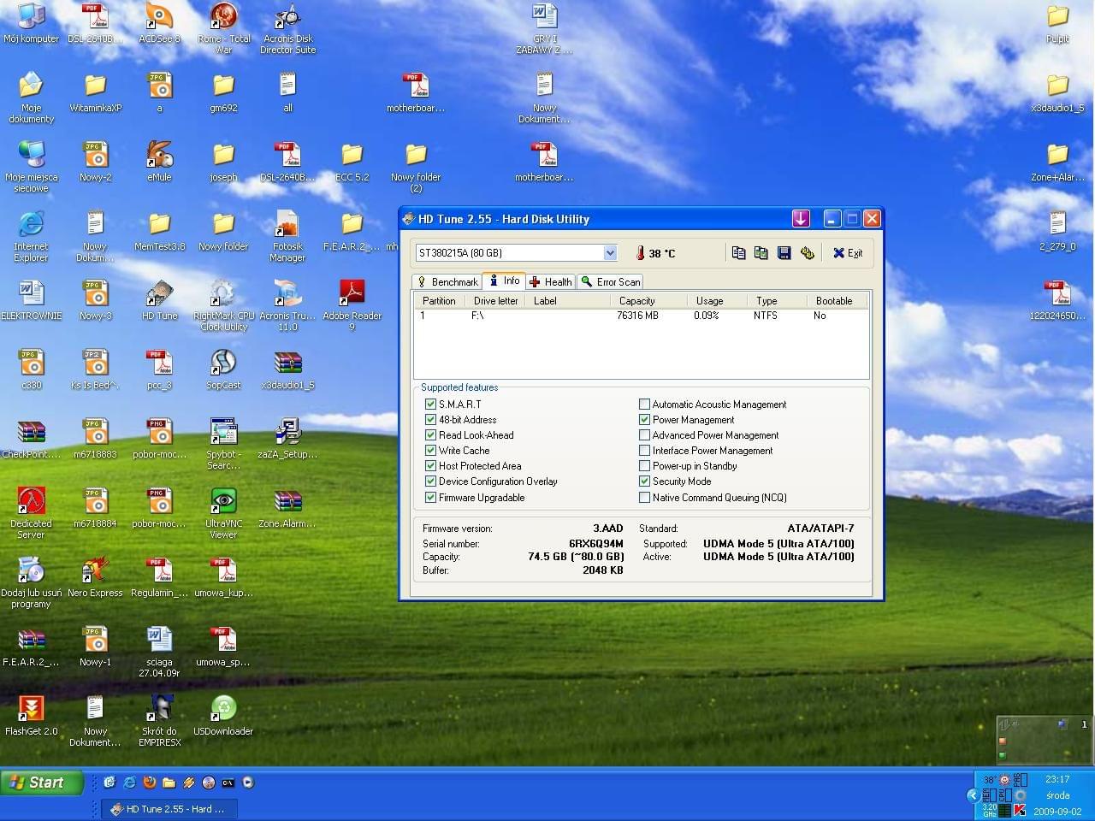
Task: Open Acronis Disk Director Suite icon
Action: (x=287, y=29)
